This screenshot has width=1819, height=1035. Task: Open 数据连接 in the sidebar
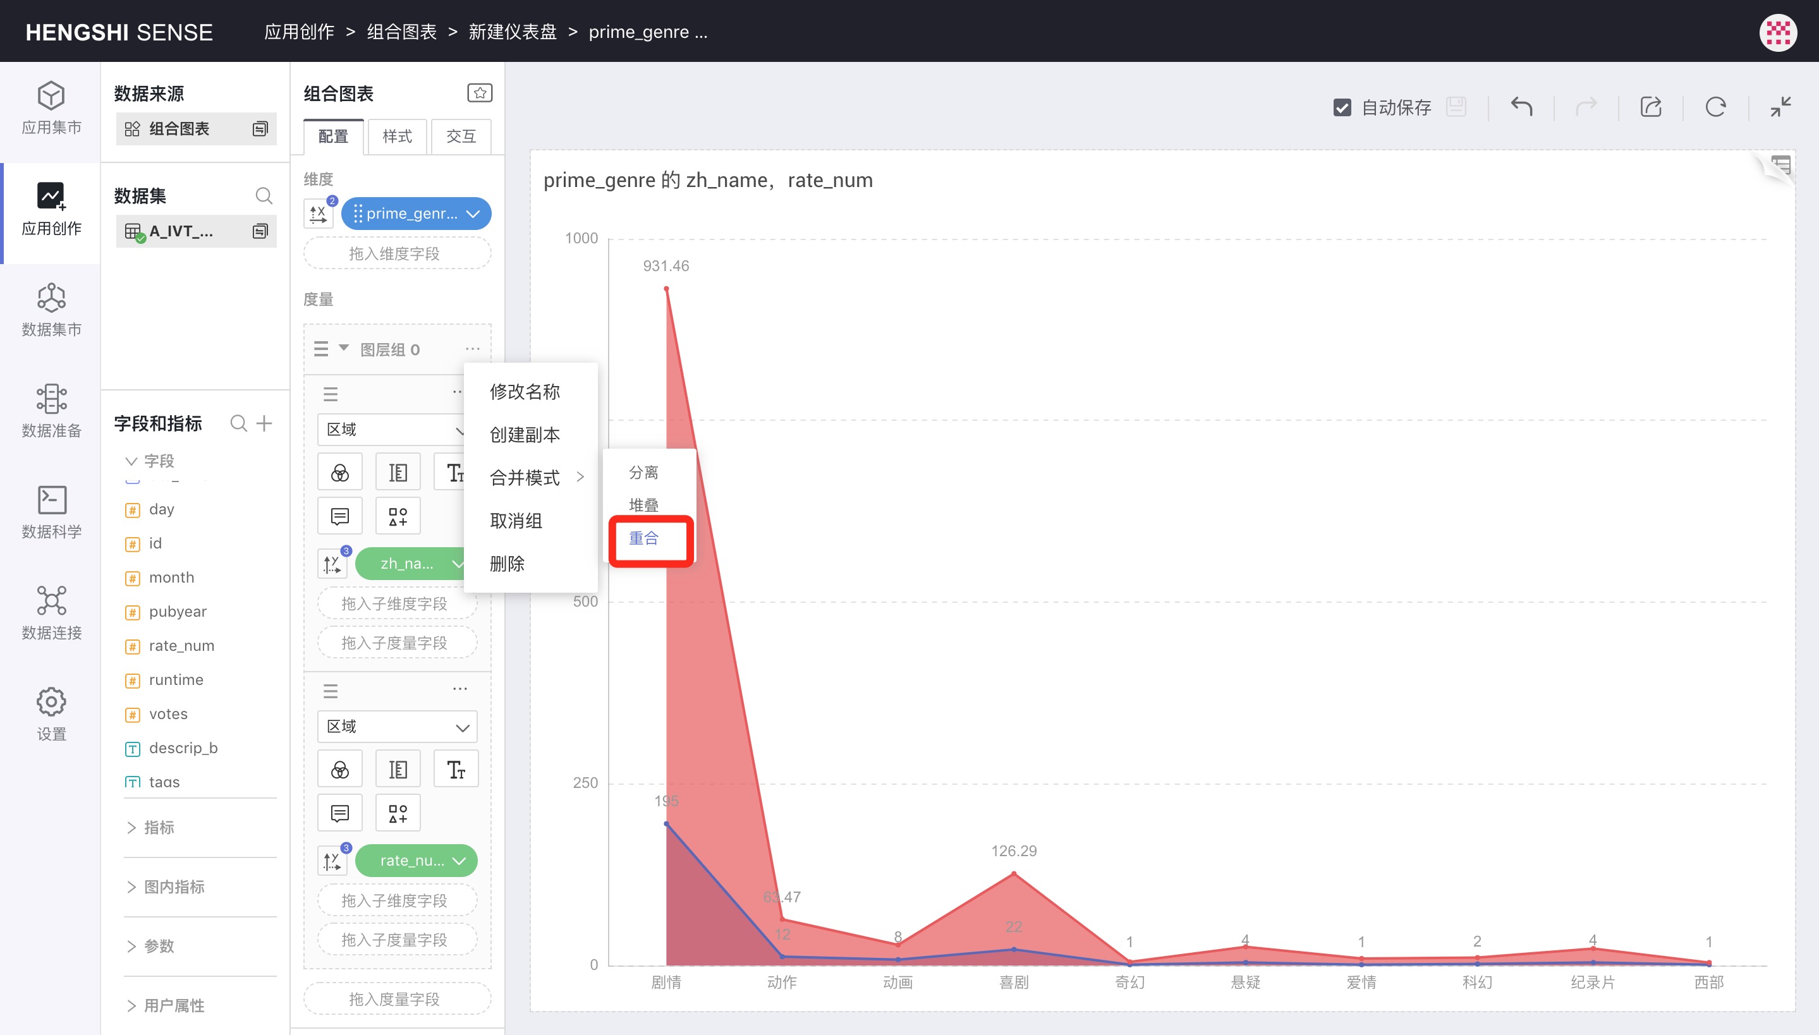pos(51,614)
